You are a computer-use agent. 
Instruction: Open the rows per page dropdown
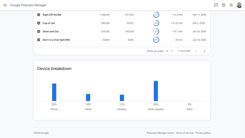point(169,51)
